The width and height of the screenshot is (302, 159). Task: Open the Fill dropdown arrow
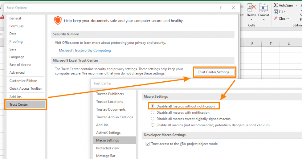tap(285, 12)
